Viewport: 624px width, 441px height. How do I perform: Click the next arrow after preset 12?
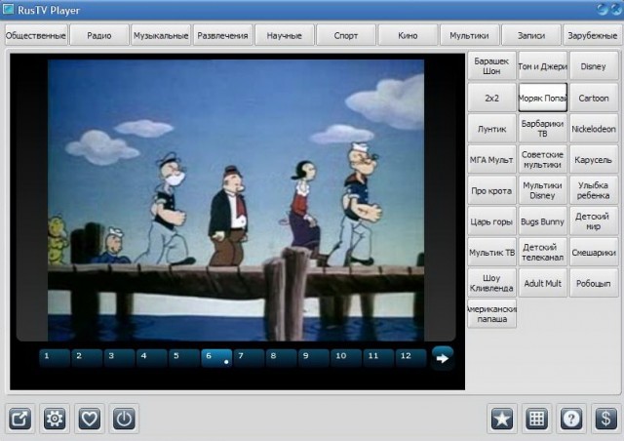pos(443,357)
